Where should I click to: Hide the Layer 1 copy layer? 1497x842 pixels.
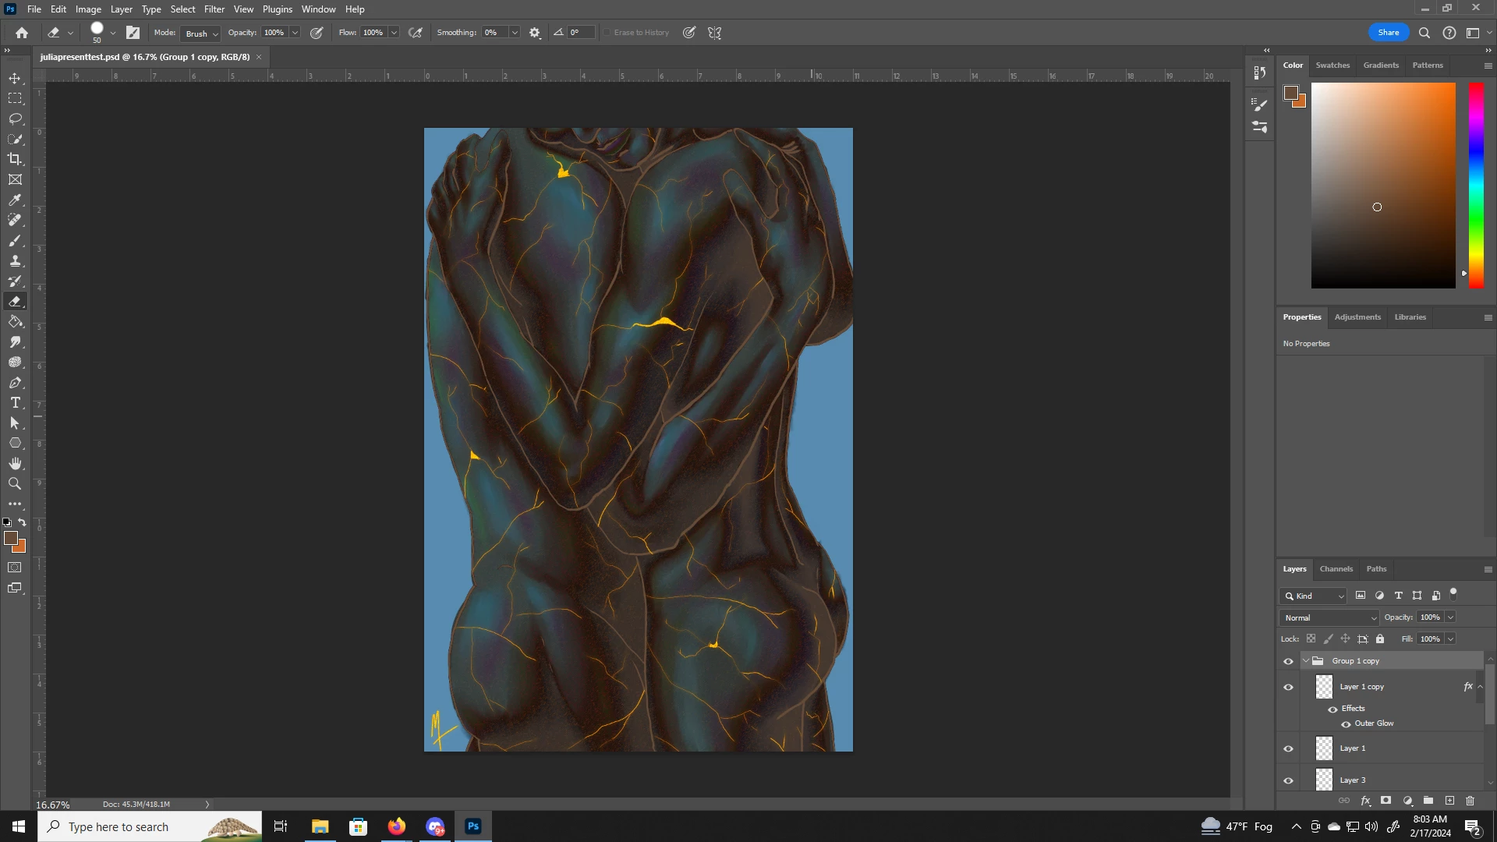pos(1288,687)
